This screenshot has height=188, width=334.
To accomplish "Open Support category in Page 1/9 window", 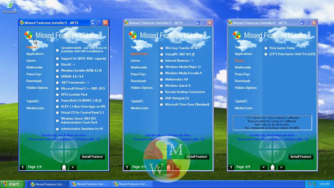I will click(32, 47).
